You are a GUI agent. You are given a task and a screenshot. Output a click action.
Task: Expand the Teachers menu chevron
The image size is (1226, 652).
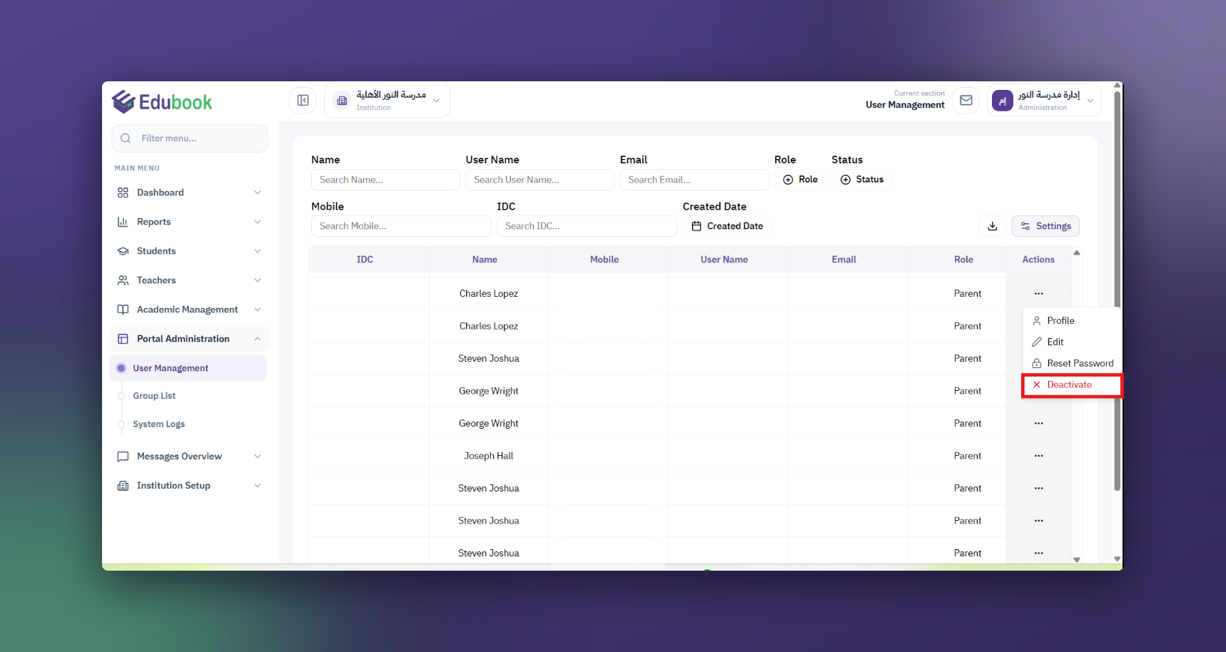258,280
